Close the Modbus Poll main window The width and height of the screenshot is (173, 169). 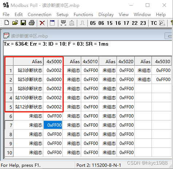(x=164, y=5)
